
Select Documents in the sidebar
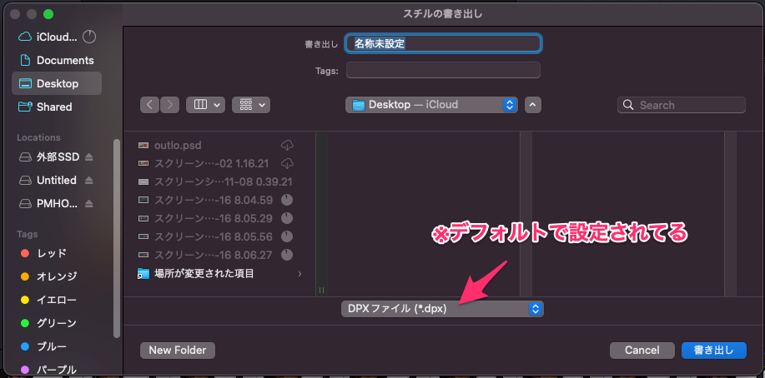tap(57, 61)
